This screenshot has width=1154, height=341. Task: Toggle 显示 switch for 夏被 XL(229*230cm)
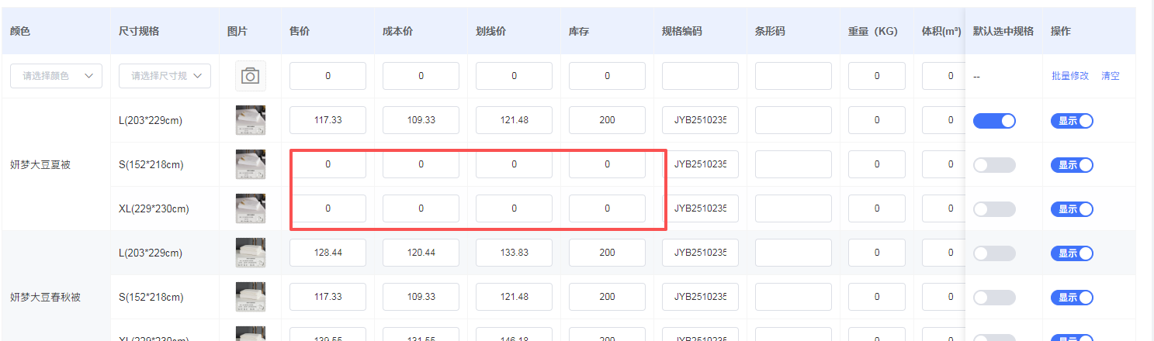point(1072,208)
